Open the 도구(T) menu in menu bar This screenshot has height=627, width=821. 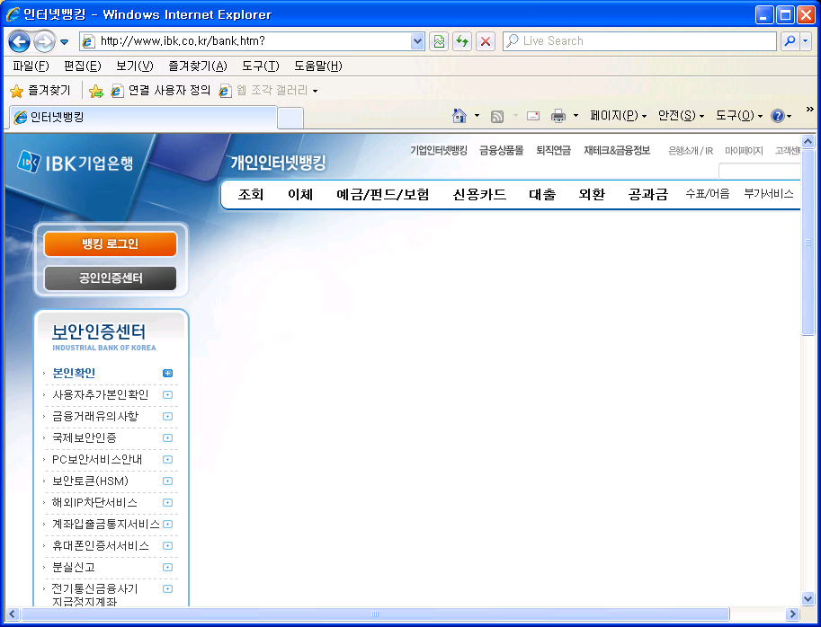click(x=260, y=66)
